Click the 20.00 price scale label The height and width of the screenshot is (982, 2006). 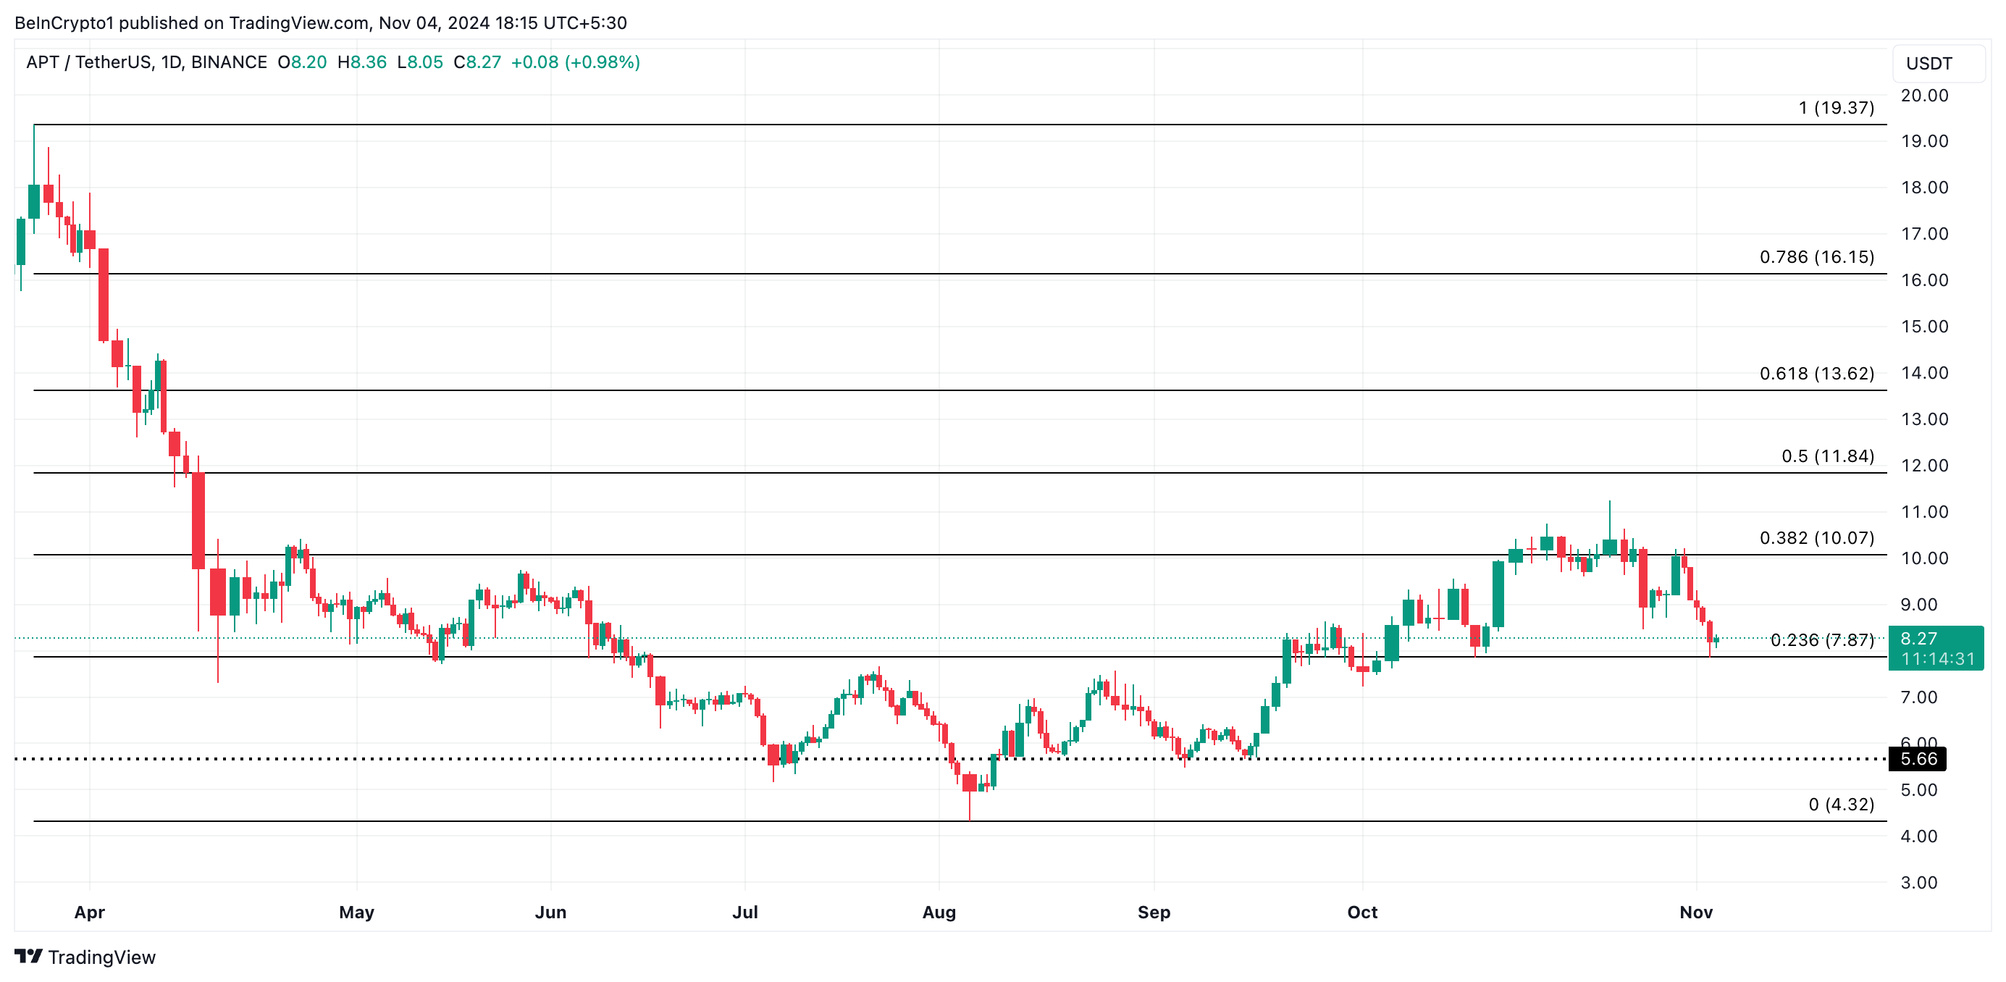1923,96
